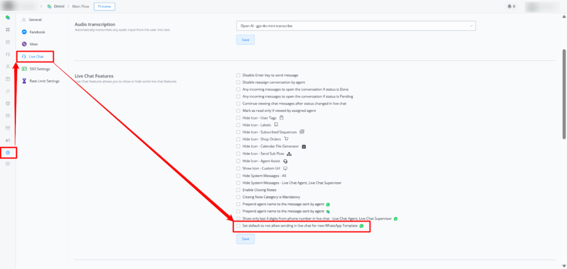Click the notification bell icon
567x269 pixels.
point(509,7)
